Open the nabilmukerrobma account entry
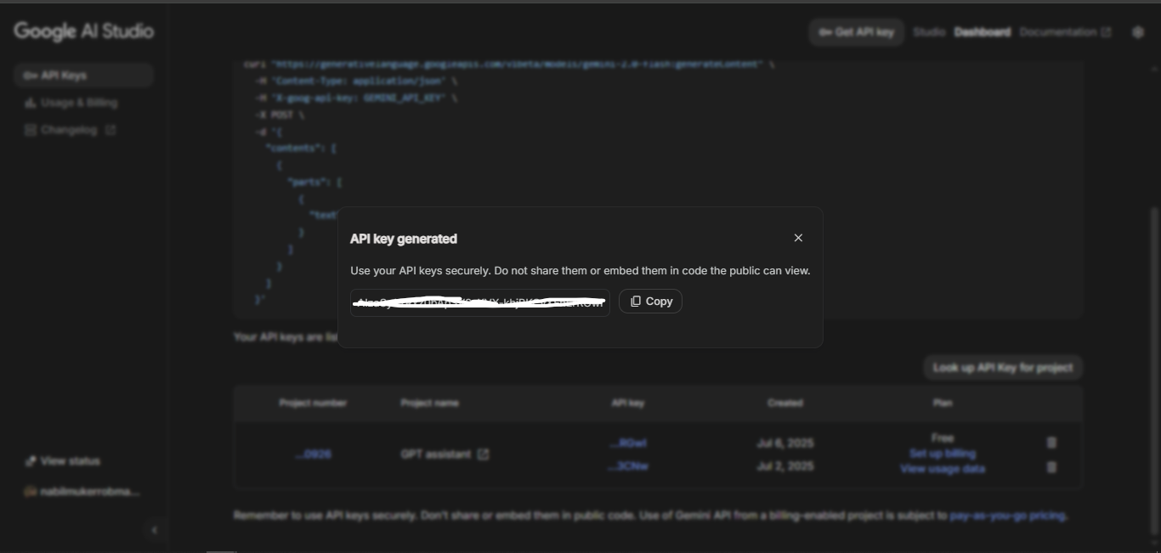 [x=82, y=492]
